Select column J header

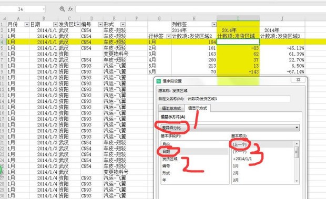tap(282, 18)
